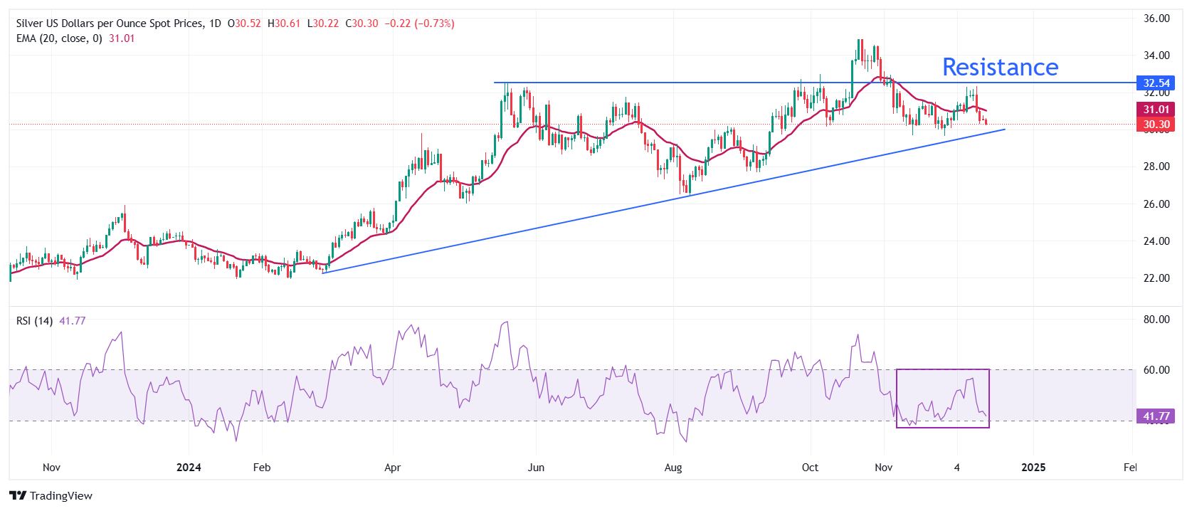Image resolution: width=1192 pixels, height=511 pixels.
Task: Click the TradingView logo icon
Action: [18, 495]
